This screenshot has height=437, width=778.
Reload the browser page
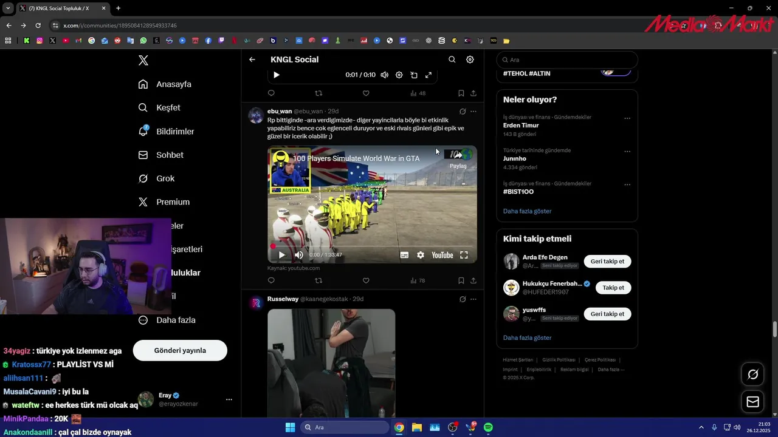pyautogui.click(x=38, y=25)
